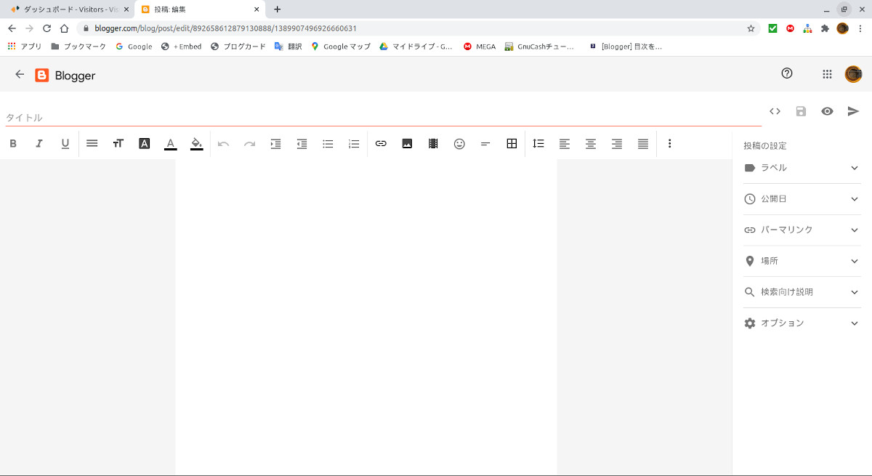This screenshot has width=872, height=476.
Task: Insert a table in the editor
Action: click(512, 144)
